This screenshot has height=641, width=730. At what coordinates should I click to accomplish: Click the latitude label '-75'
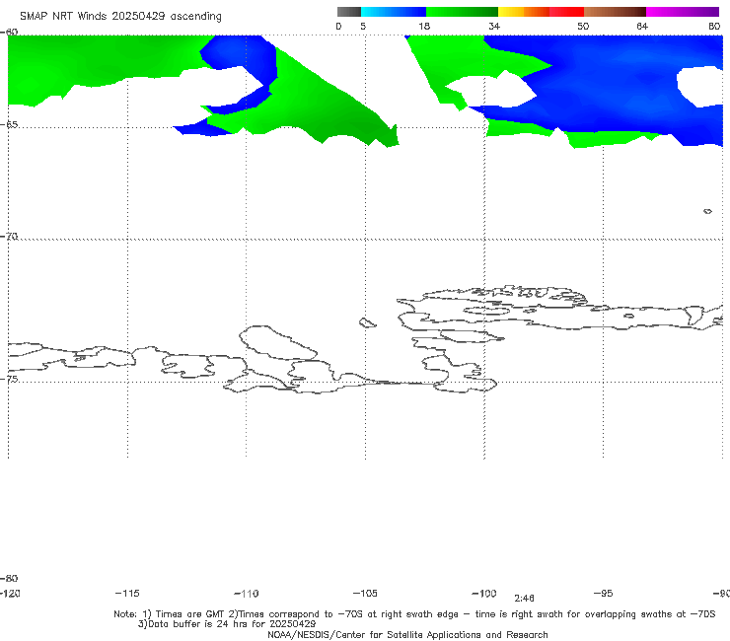9,379
